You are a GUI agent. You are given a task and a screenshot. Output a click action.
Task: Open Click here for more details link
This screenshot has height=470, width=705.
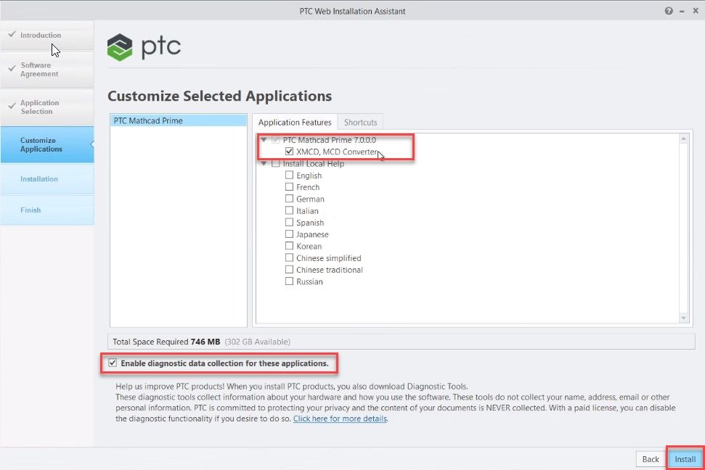coord(340,419)
